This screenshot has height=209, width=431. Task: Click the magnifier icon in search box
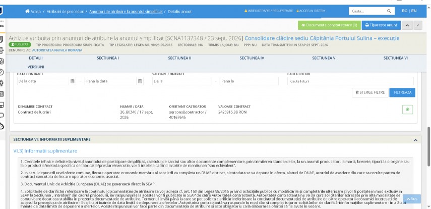389,11
